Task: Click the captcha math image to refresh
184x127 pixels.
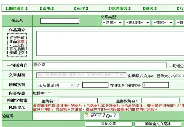Action: tap(102, 116)
